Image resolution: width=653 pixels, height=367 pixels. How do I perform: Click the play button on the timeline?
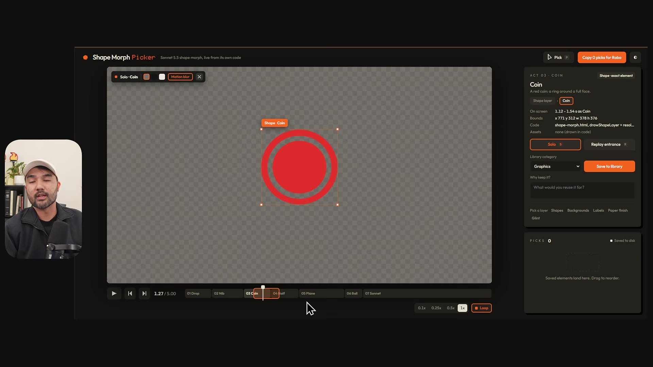pos(114,293)
